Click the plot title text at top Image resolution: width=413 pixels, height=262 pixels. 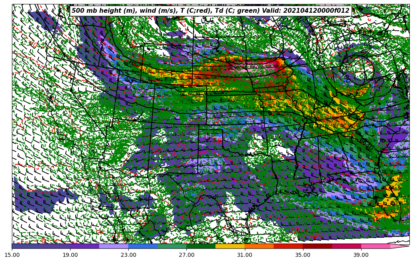(210, 11)
